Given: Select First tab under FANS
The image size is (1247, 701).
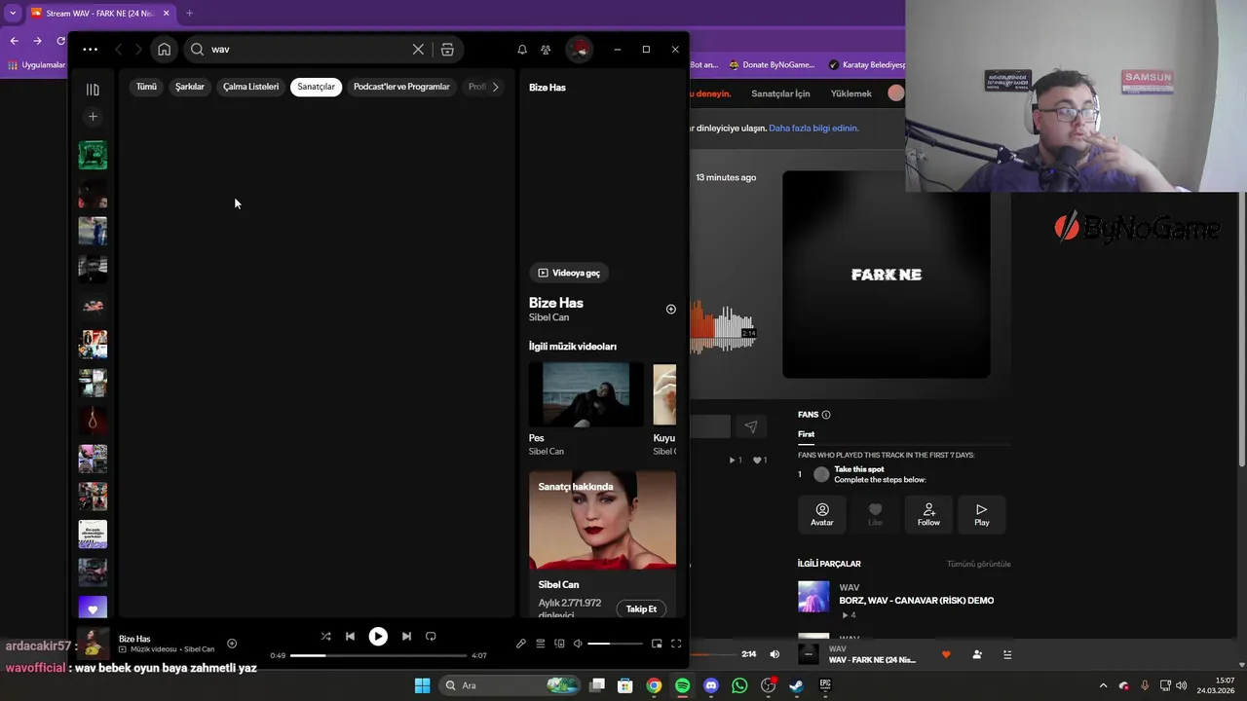Looking at the screenshot, I should point(806,434).
